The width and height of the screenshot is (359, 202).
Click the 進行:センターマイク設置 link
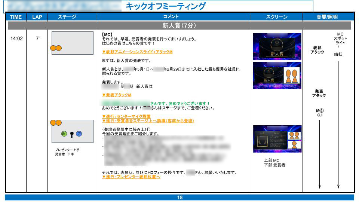[126, 116]
